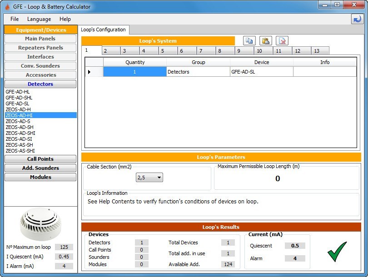Copy the loop configuration
The height and width of the screenshot is (277, 368).
pyautogui.click(x=249, y=40)
